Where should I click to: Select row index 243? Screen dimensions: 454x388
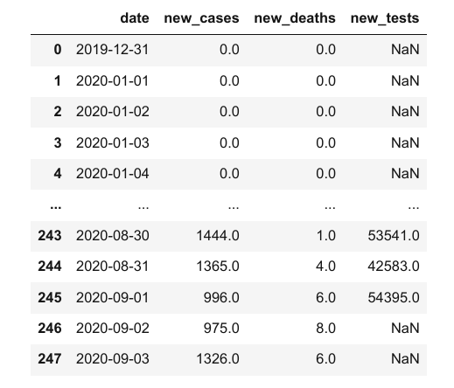(x=50, y=236)
